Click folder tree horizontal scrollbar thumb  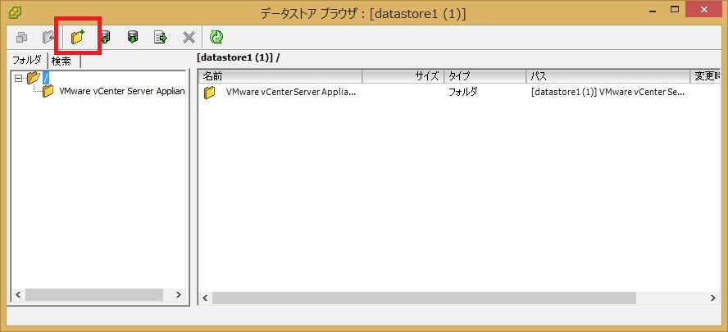94,294
